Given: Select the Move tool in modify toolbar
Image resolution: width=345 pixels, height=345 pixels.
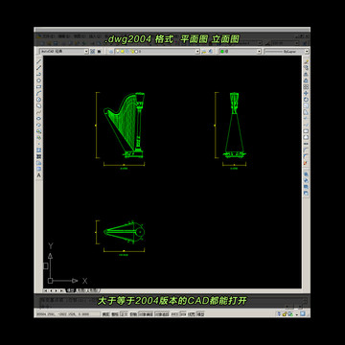Looking at the screenshot, I should [x=306, y=93].
